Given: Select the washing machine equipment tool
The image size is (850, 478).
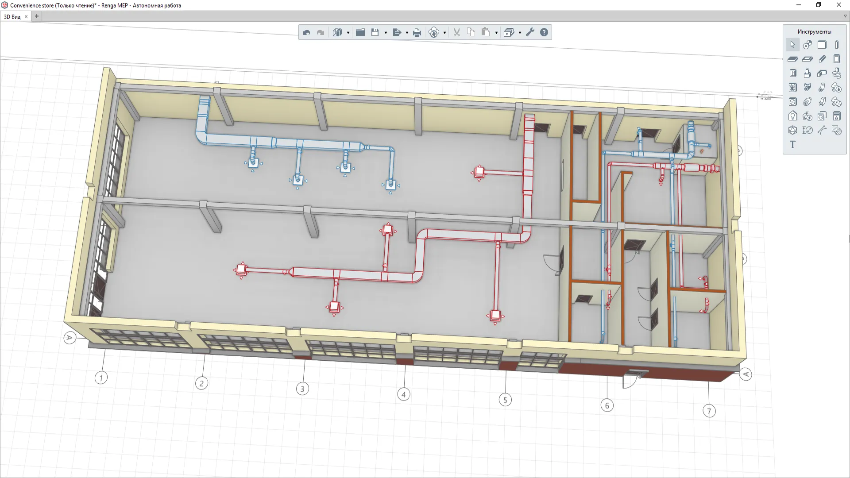Looking at the screenshot, I should pyautogui.click(x=793, y=88).
